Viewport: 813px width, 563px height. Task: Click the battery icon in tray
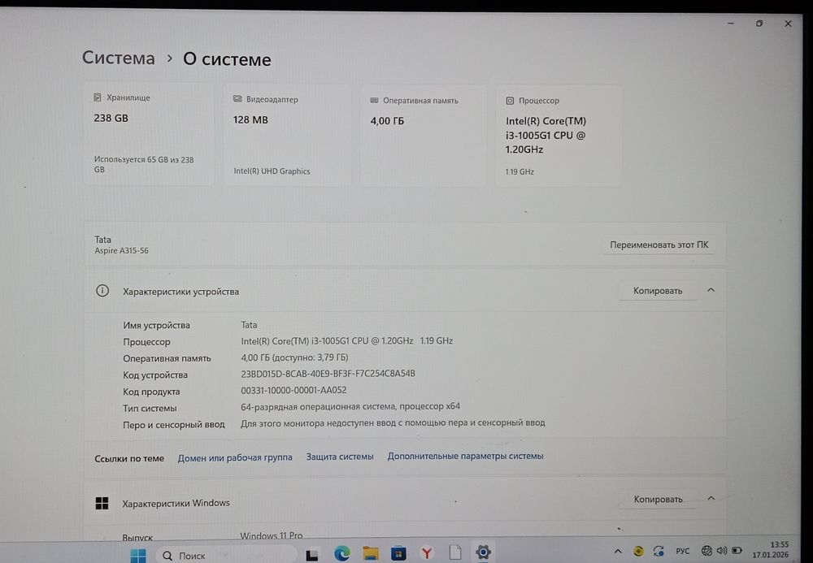737,551
